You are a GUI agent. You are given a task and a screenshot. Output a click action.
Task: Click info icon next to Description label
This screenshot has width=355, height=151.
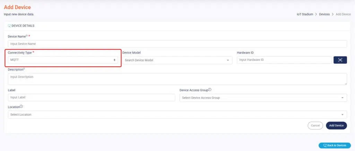pyautogui.click(x=24, y=69)
